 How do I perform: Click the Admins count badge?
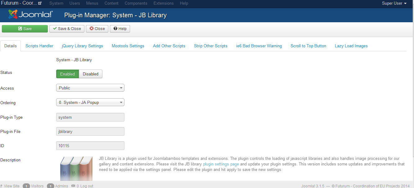(51, 186)
